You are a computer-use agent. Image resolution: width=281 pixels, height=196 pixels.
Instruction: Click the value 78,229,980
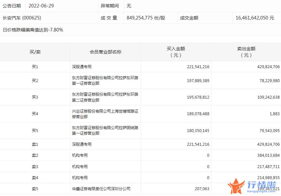pos(270,81)
